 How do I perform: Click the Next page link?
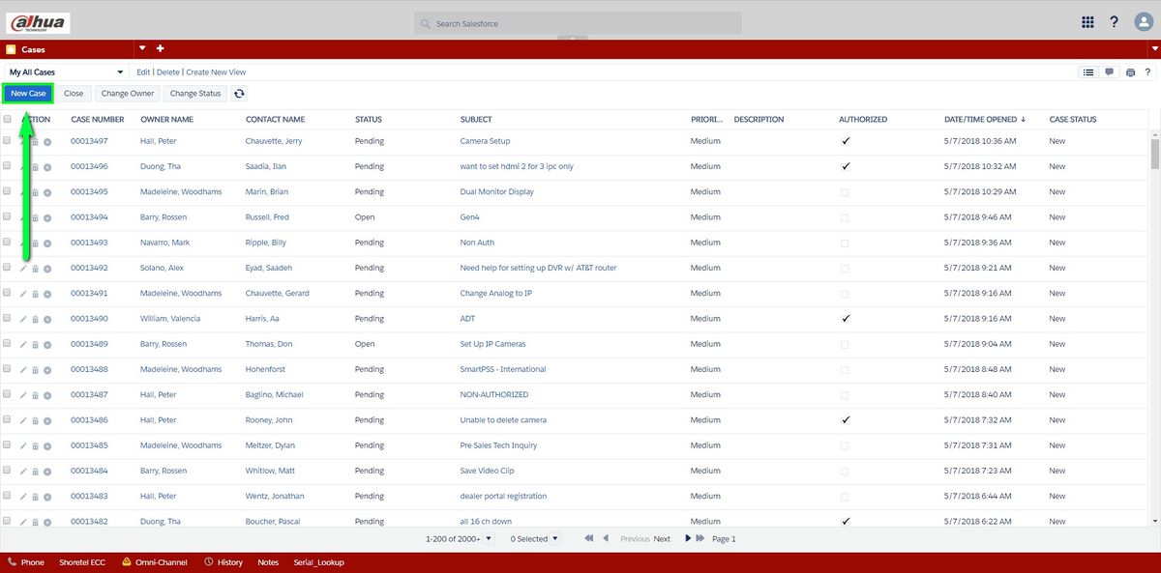662,538
